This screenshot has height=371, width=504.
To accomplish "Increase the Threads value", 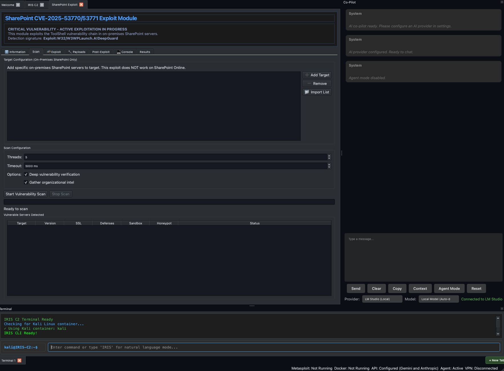I will click(329, 156).
